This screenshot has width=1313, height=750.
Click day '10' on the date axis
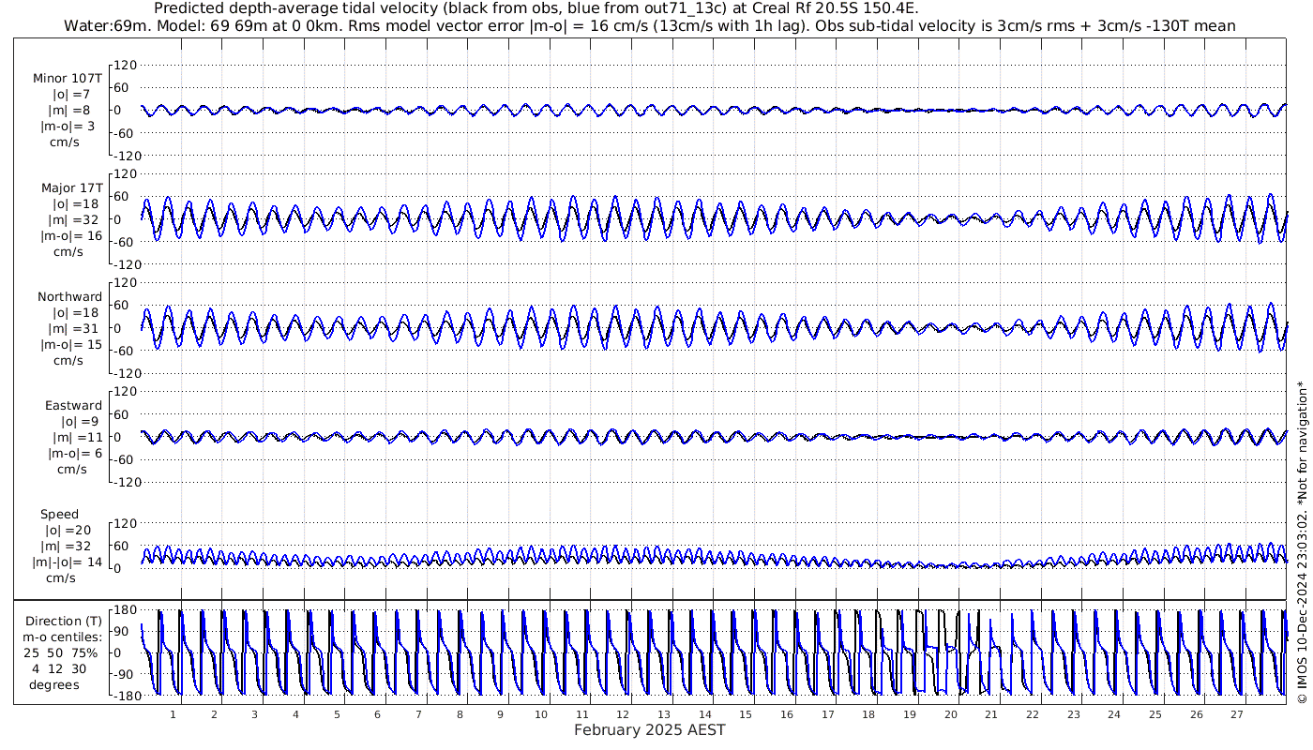(x=541, y=714)
